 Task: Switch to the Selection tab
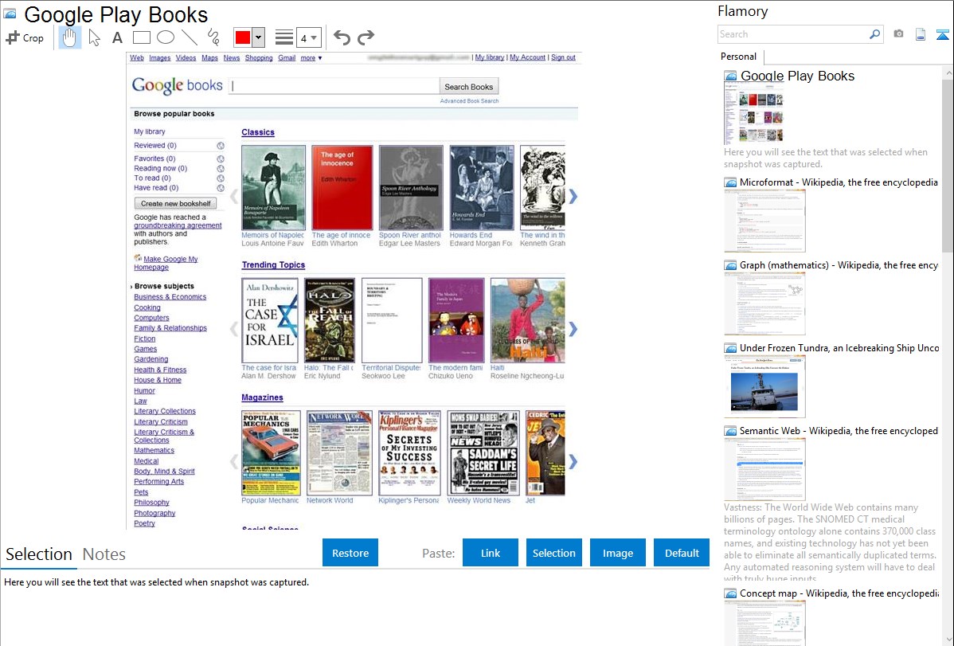click(39, 554)
